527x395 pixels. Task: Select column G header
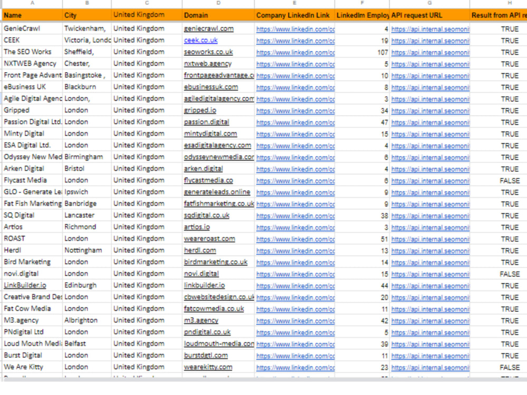coord(429,3)
